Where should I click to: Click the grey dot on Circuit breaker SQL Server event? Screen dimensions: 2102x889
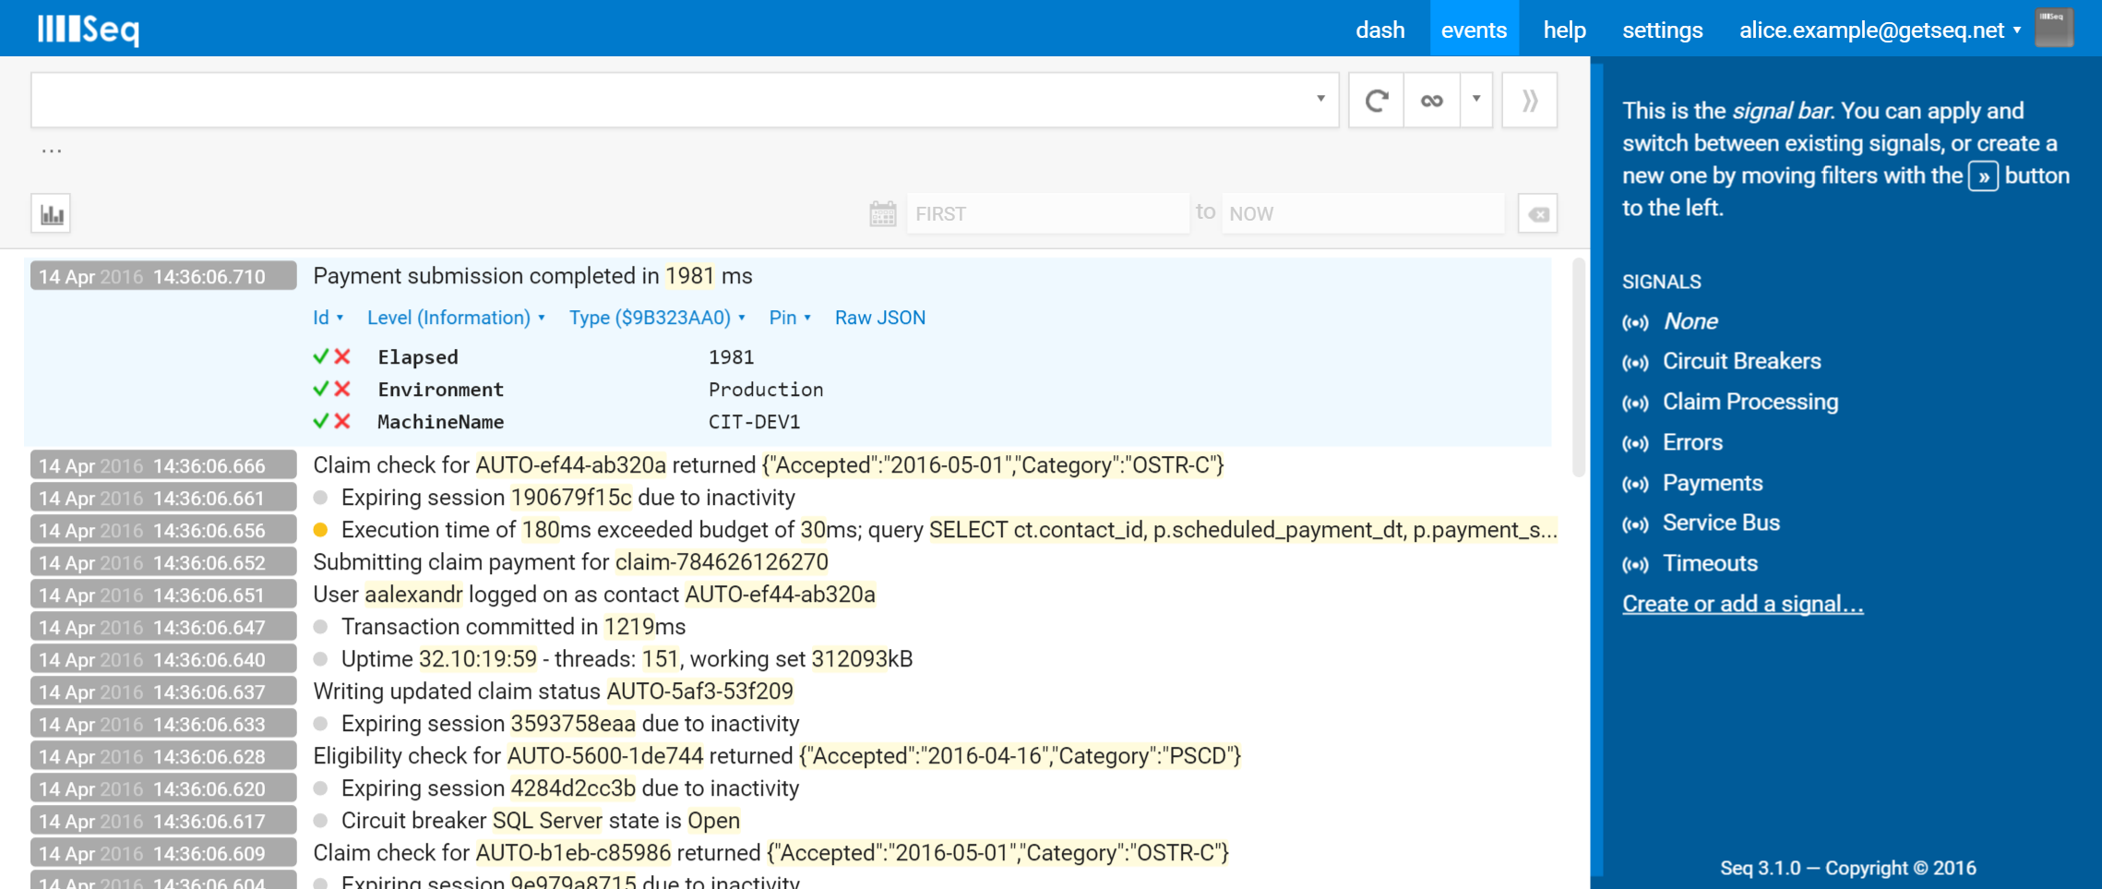click(320, 821)
